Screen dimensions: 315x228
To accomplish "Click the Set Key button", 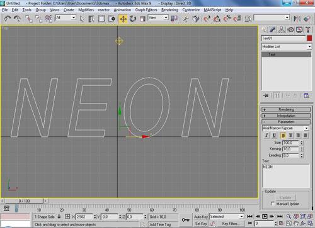I will [201, 224].
